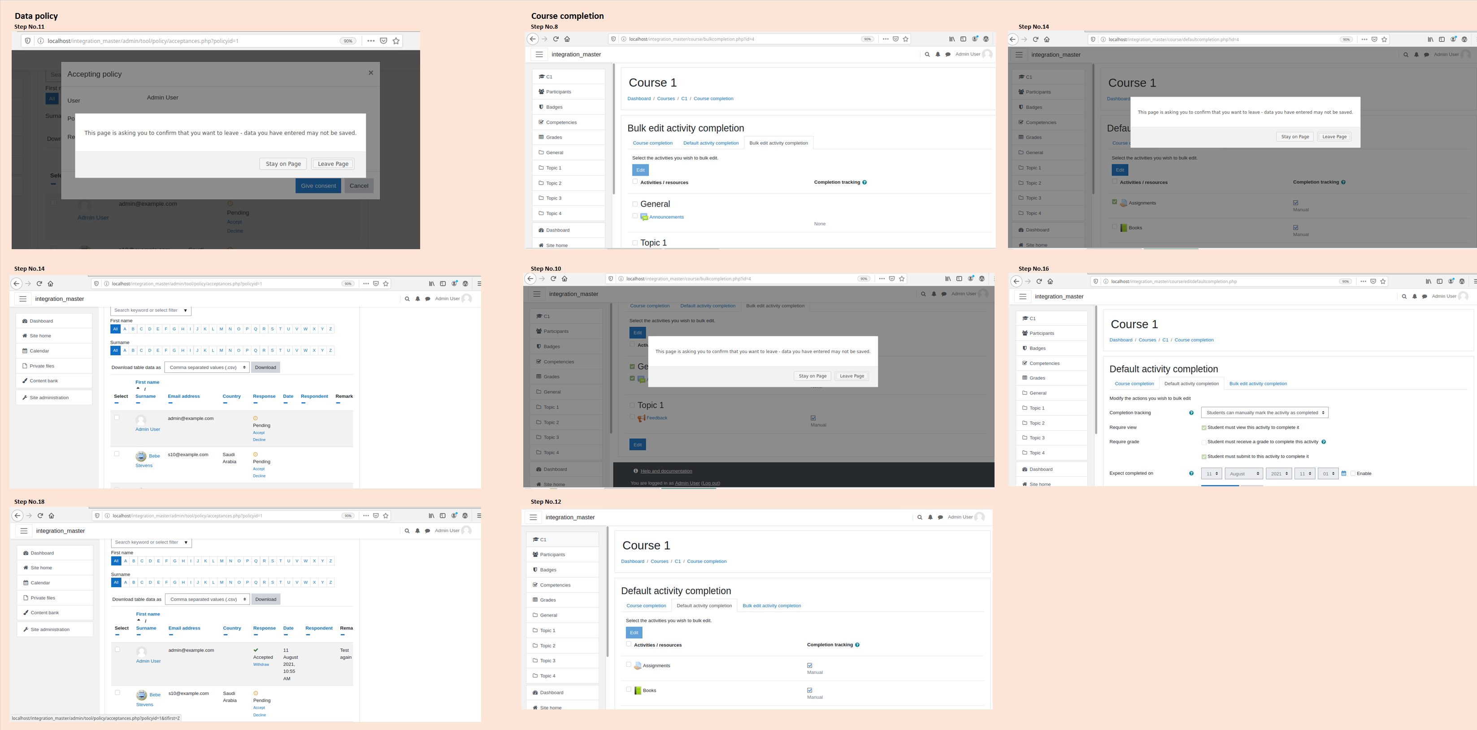The height and width of the screenshot is (730, 1477).
Task: Open the browser library icon in Data policy Step No.14
Action: pyautogui.click(x=431, y=284)
